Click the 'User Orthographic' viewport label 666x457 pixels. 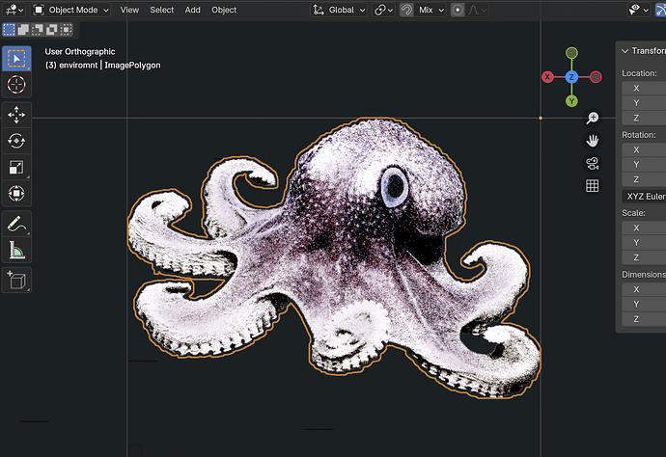[80, 52]
